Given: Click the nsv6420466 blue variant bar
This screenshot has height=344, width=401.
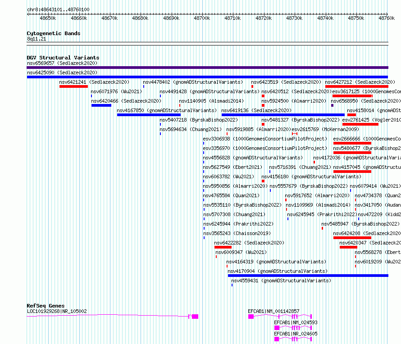Looking at the screenshot, I should [101, 105].
